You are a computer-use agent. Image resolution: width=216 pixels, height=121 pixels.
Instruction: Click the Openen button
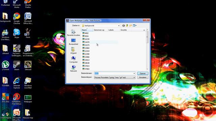click(143, 73)
